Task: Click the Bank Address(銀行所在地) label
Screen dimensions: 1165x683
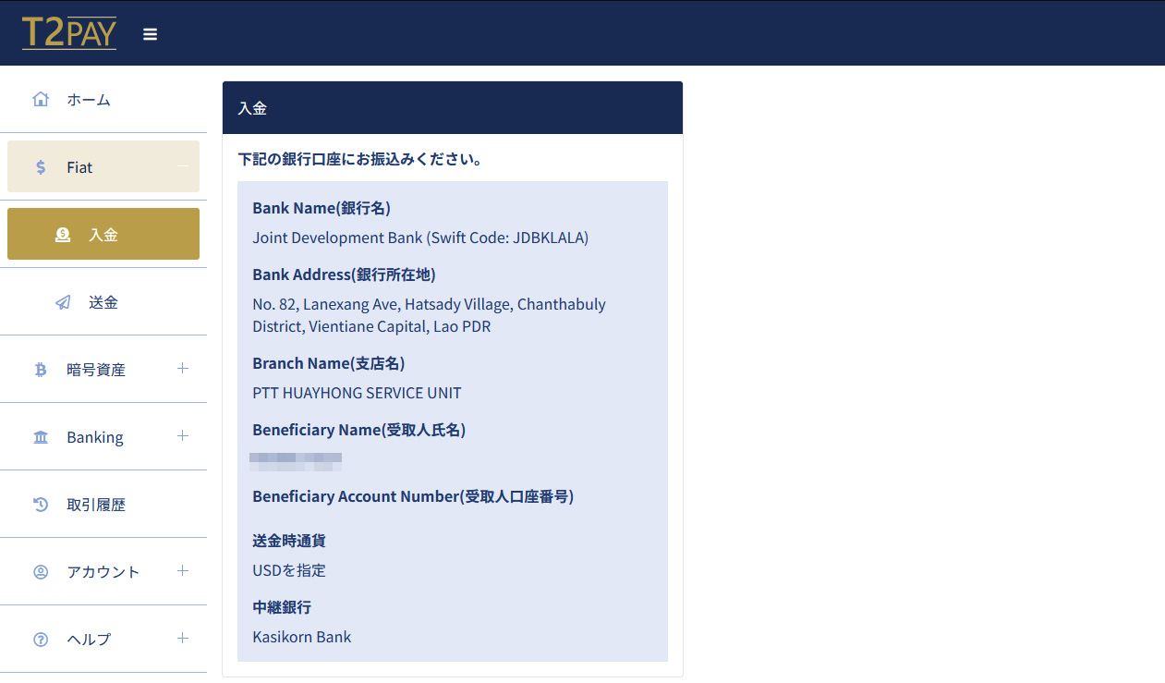Action: pyautogui.click(x=344, y=274)
